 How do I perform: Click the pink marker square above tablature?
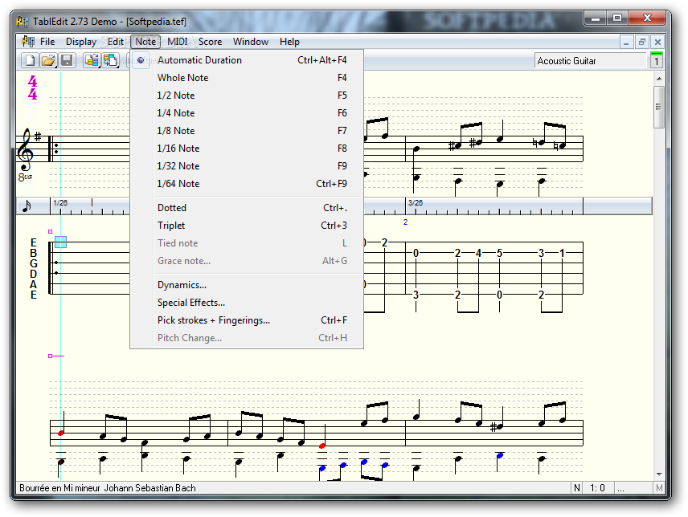click(x=50, y=231)
